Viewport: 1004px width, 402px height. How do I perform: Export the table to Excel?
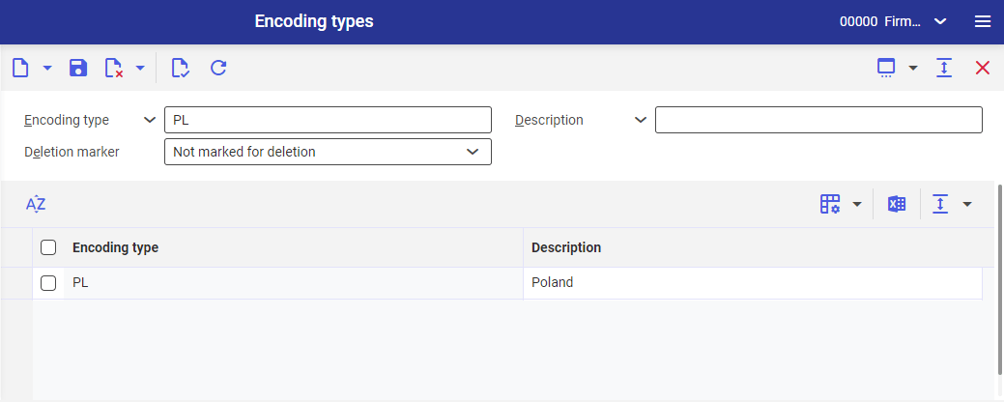[897, 204]
